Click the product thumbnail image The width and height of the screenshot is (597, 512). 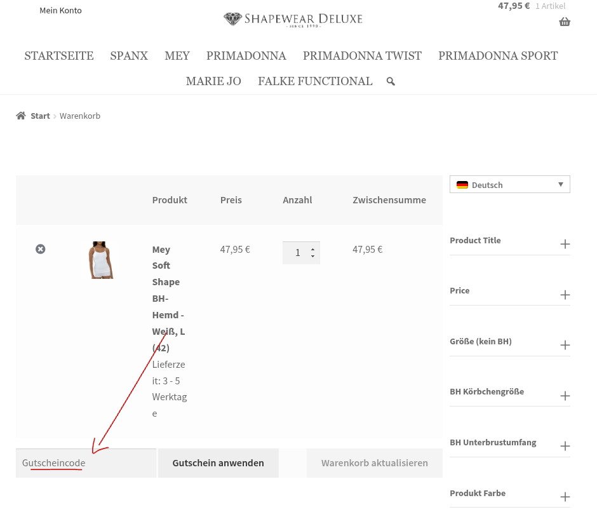pos(101,260)
